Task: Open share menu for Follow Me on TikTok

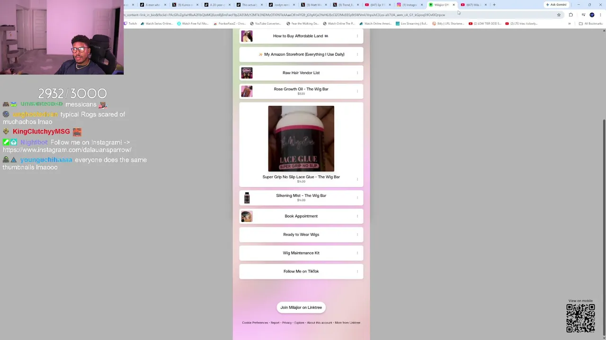Action: tap(357, 272)
